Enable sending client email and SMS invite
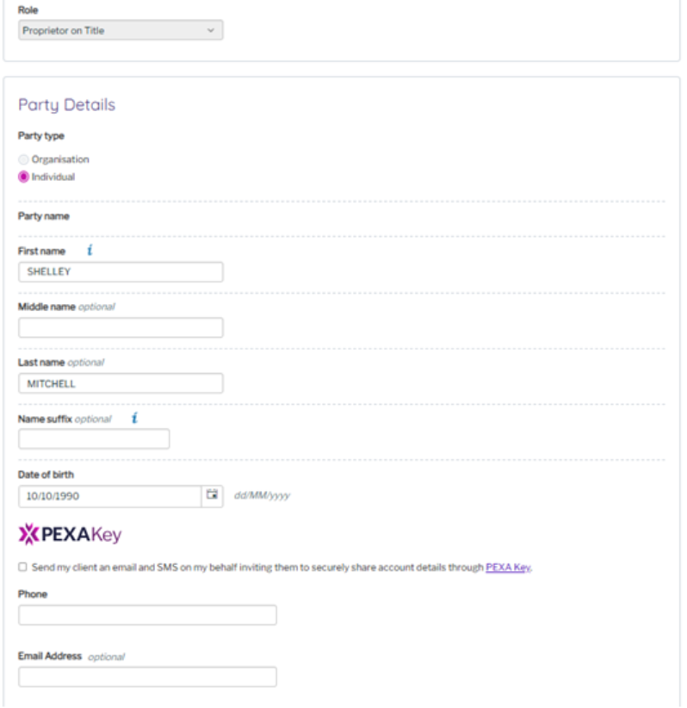 [22, 568]
